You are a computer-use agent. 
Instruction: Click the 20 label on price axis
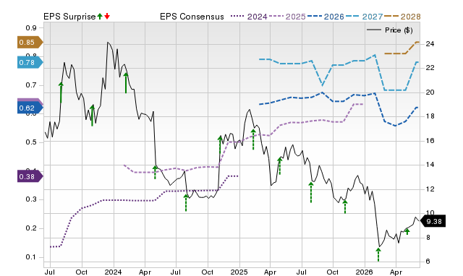[x=430, y=92]
